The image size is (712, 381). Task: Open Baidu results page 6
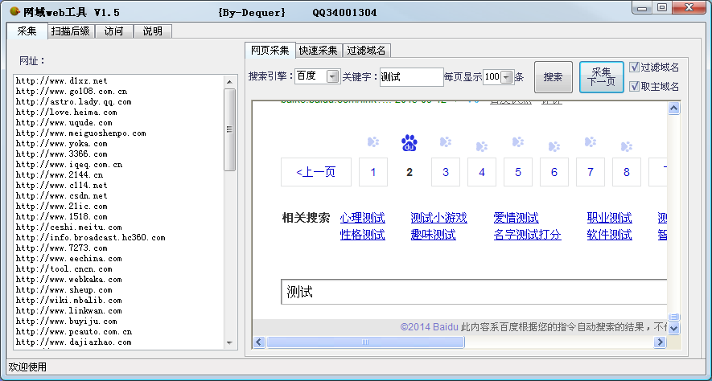pos(554,172)
